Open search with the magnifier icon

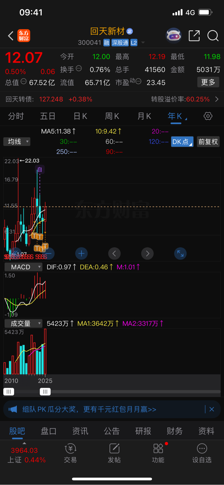(x=213, y=36)
